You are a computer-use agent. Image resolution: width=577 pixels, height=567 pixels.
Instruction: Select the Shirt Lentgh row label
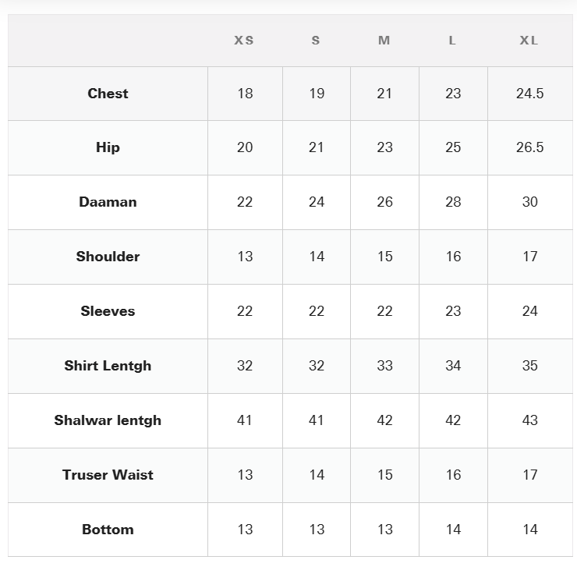pyautogui.click(x=108, y=366)
